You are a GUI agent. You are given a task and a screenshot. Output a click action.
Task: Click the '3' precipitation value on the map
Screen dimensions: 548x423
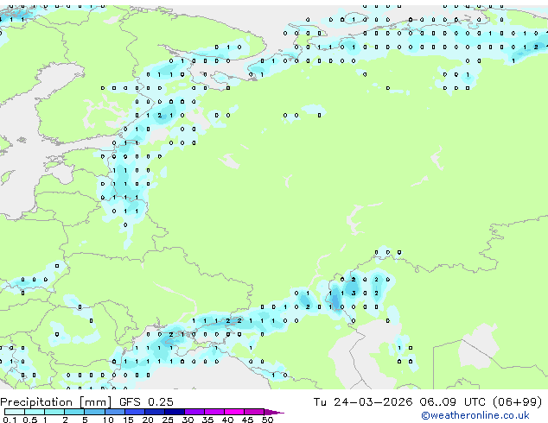pyautogui.click(x=354, y=294)
